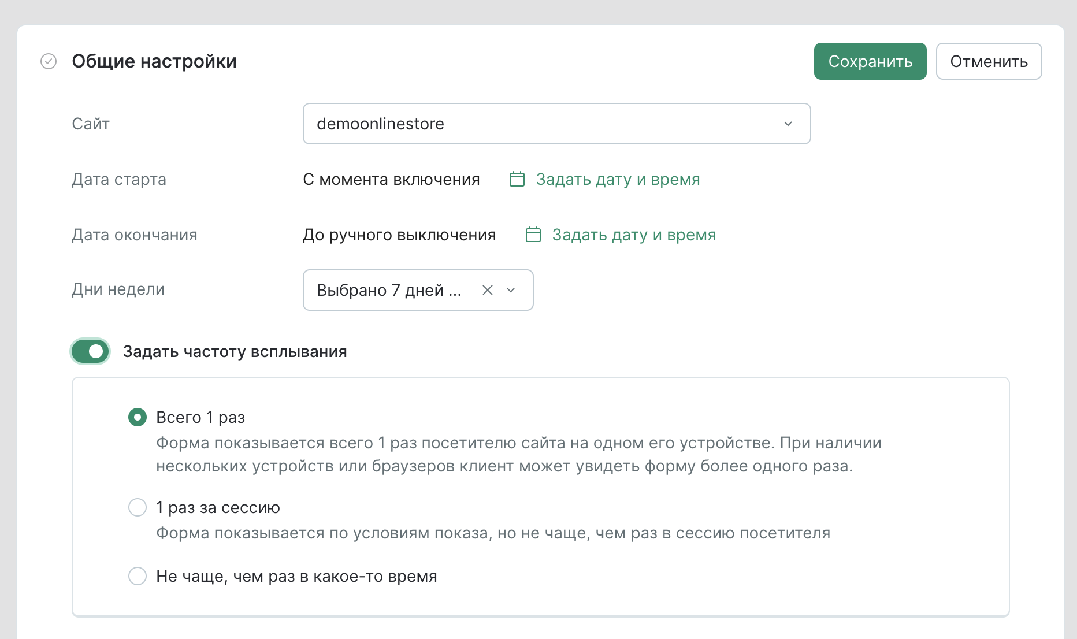Screen dimensions: 1077x639
Task: Click the description under 1 раз за сессию
Action: [x=493, y=533]
